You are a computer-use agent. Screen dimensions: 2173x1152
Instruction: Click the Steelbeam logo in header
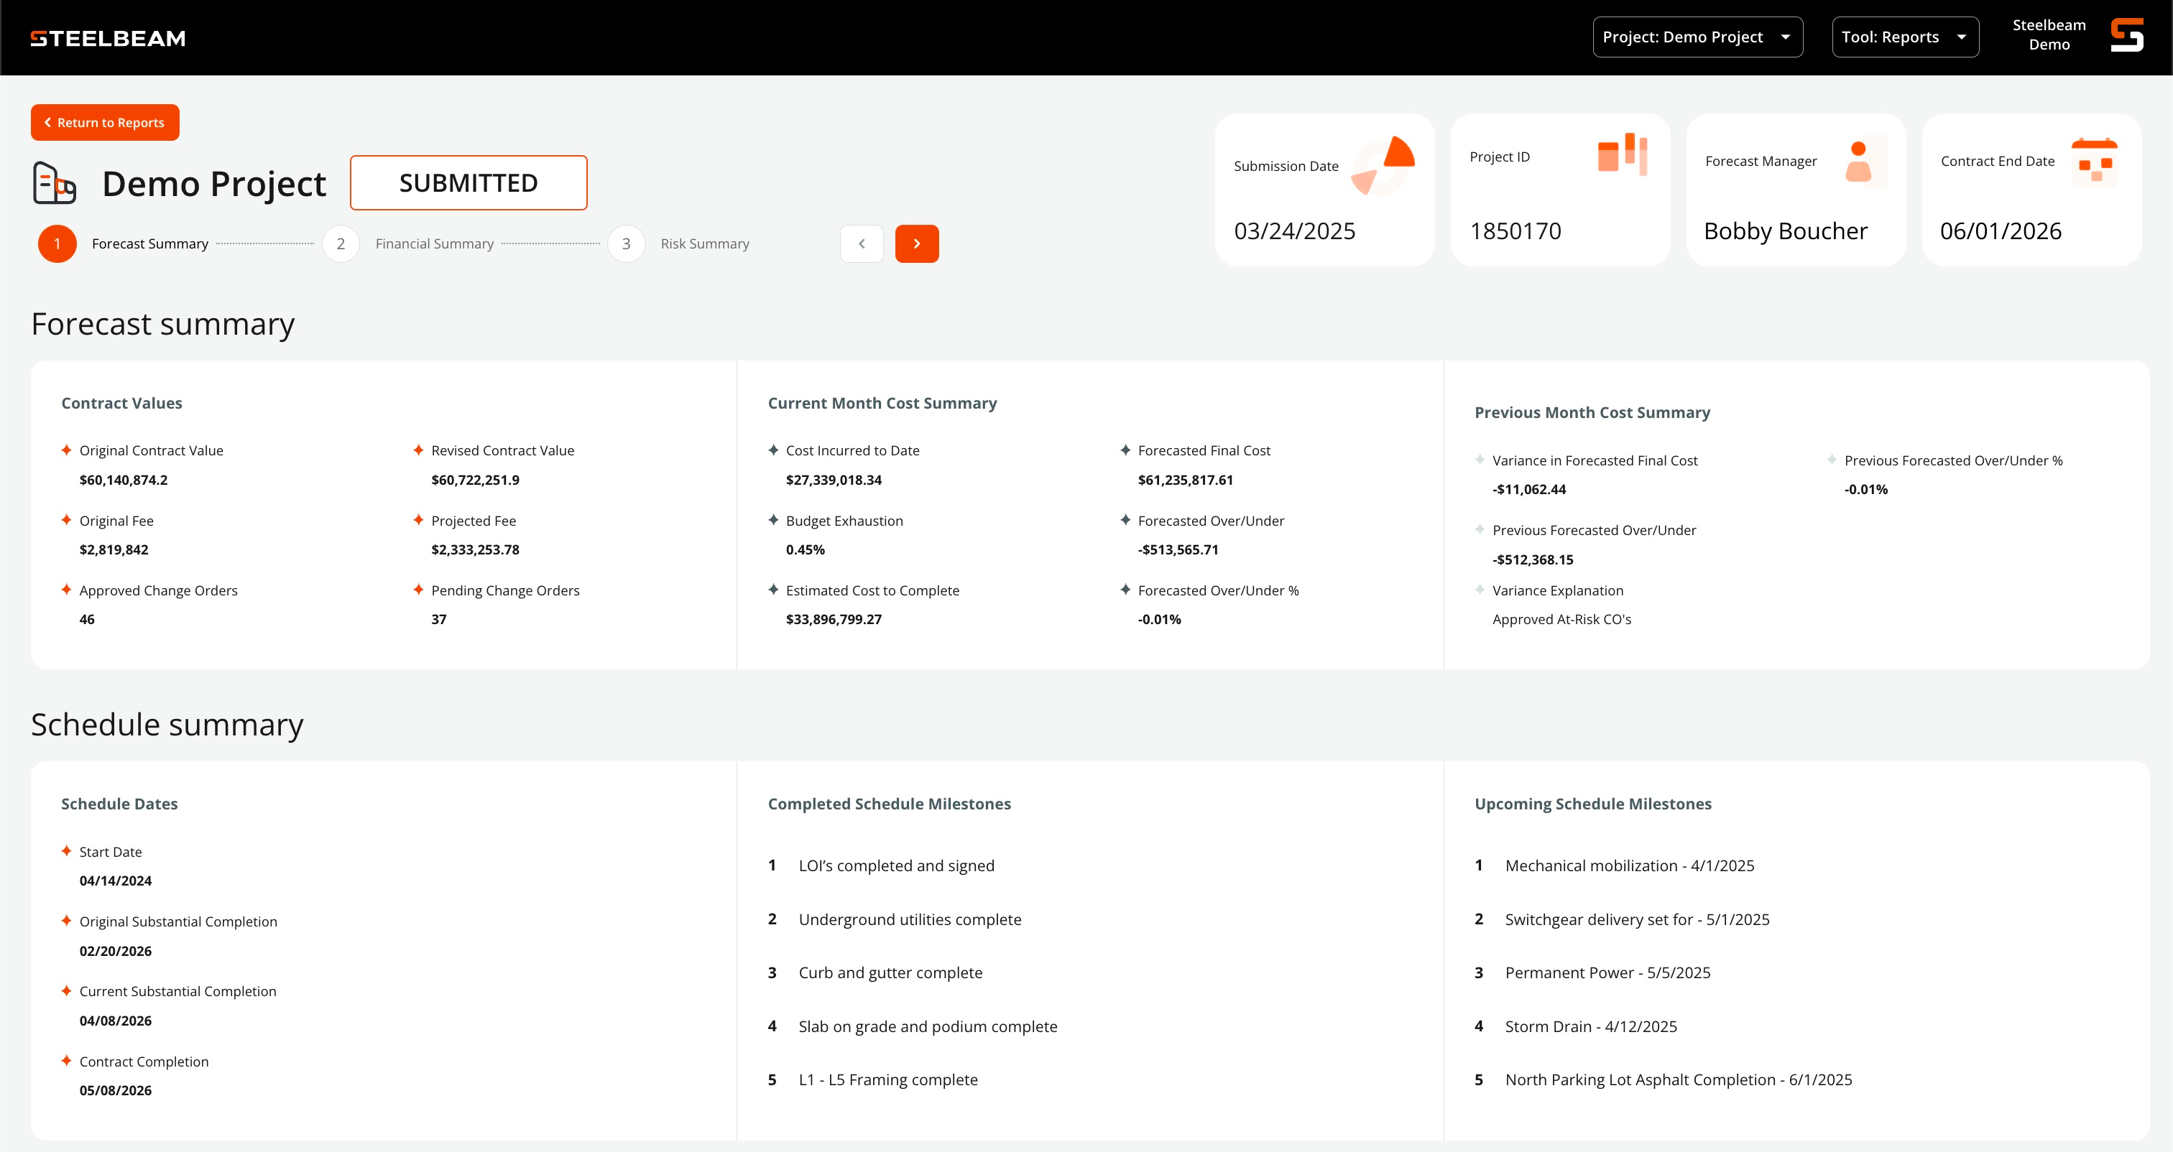(x=108, y=38)
